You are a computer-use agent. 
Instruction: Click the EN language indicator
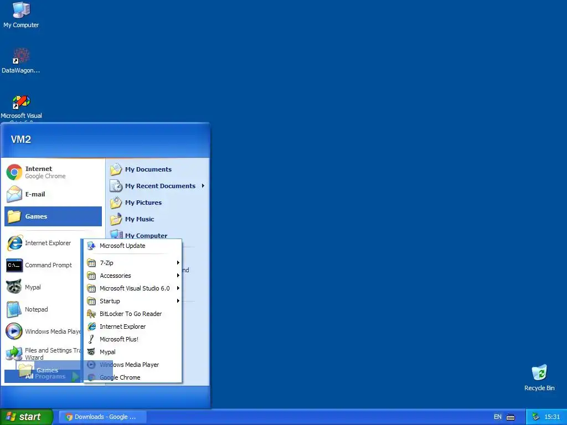498,417
